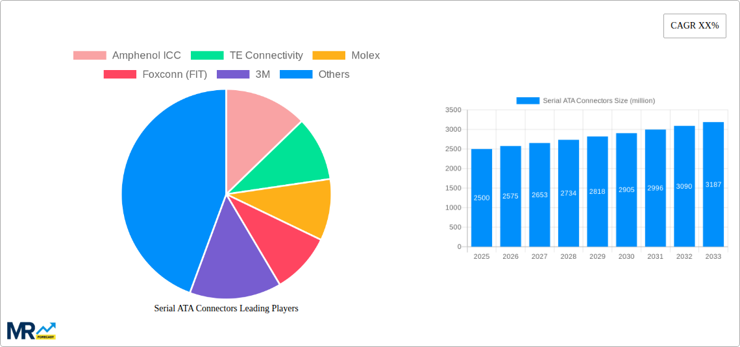This screenshot has width=740, height=347.
Task: Click the 2031 bar showing 2996
Action: click(x=656, y=188)
